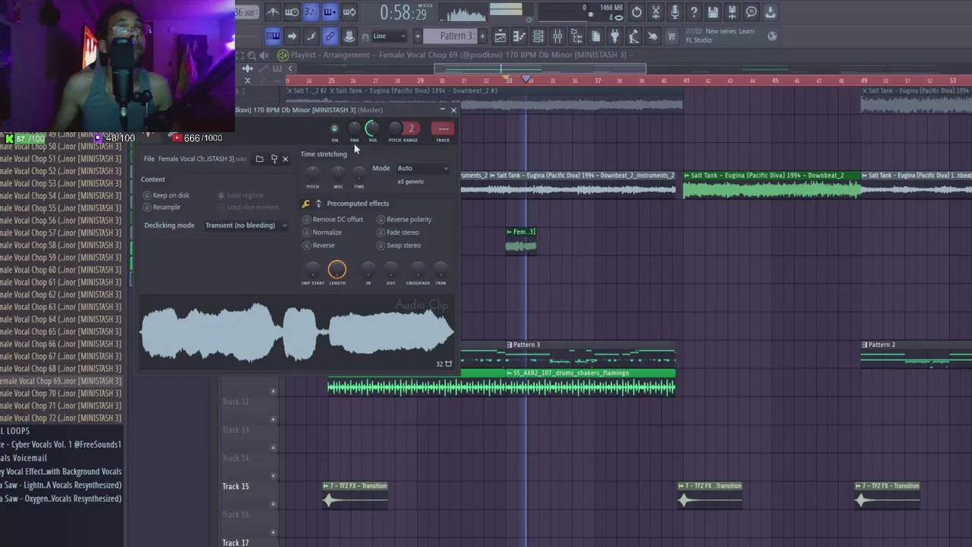Enable Normalize effect
Viewport: 972px width, 547px height.
point(323,232)
